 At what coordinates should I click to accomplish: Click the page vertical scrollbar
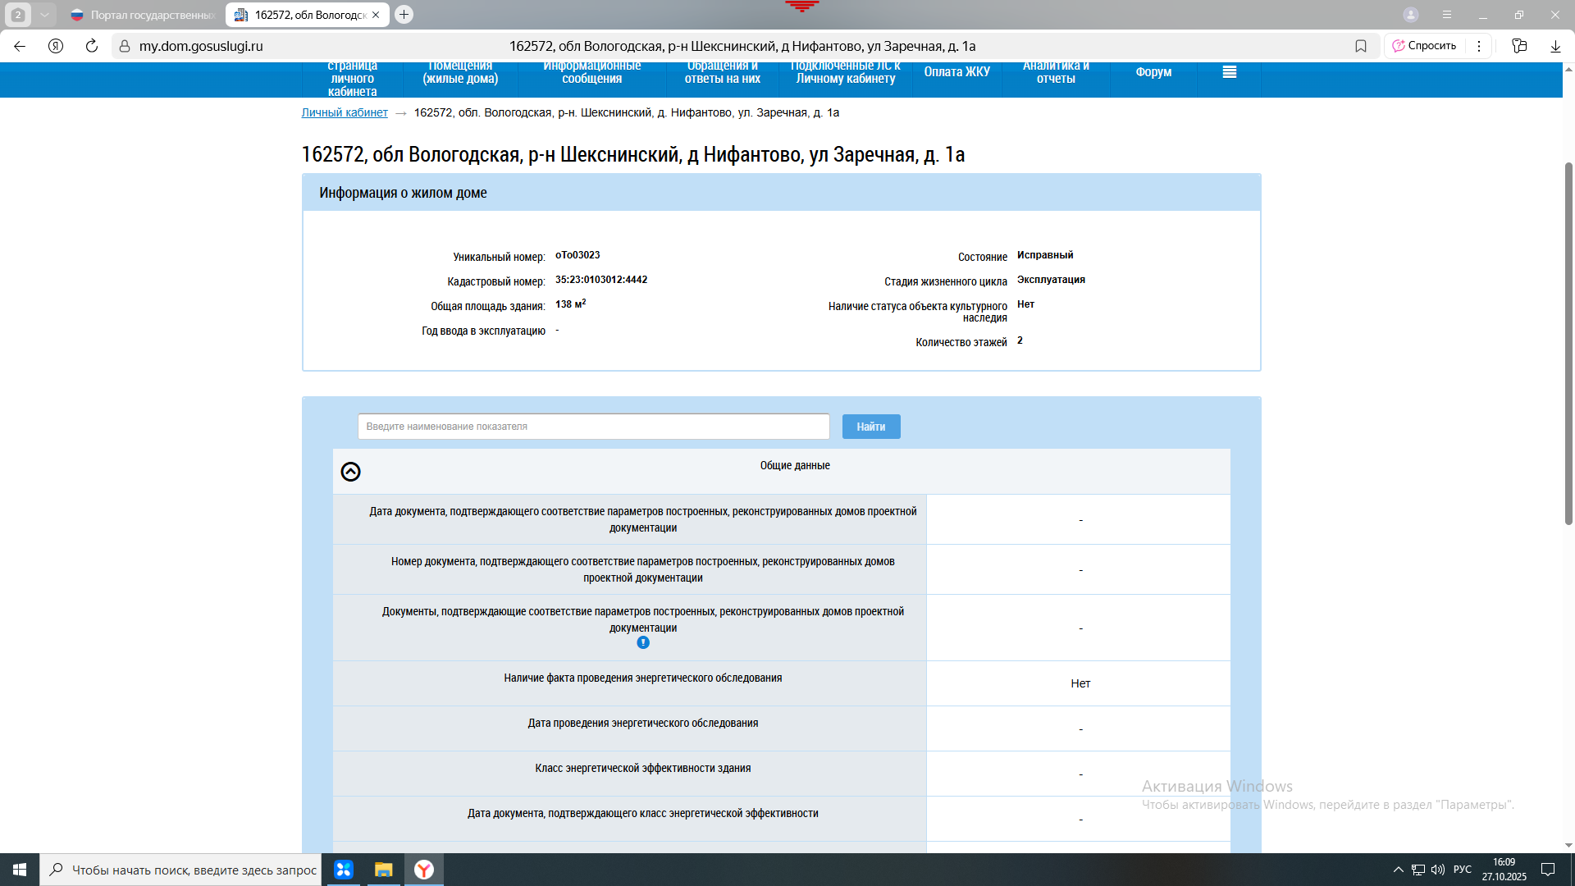coord(1568,345)
